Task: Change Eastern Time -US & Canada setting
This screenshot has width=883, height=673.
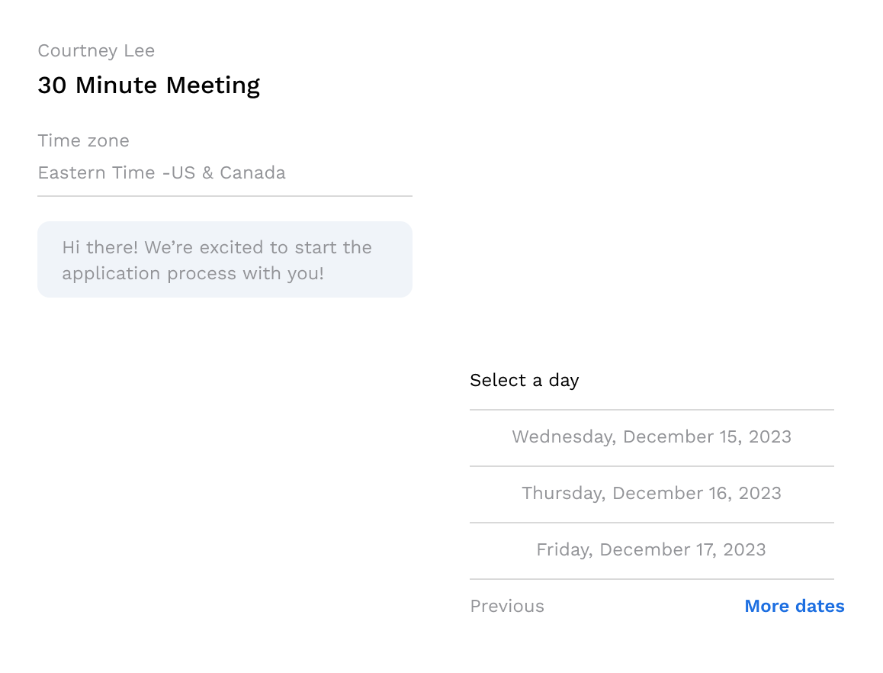Action: point(162,172)
